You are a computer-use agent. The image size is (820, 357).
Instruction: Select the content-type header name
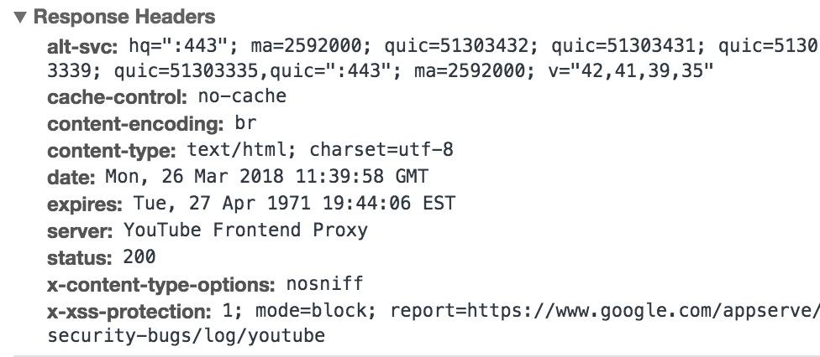(x=112, y=152)
